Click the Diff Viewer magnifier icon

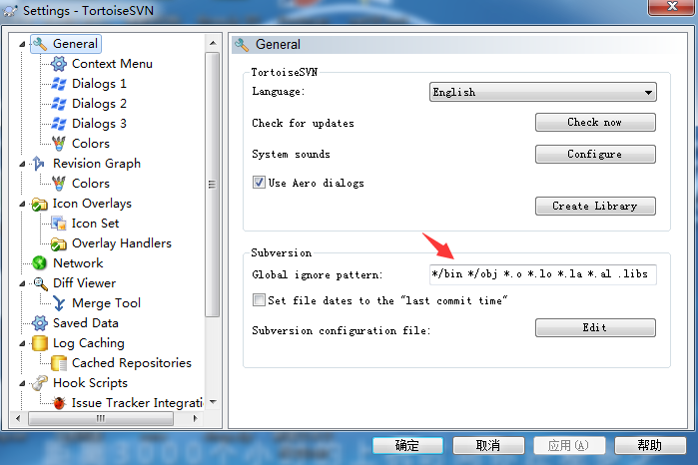(x=40, y=283)
